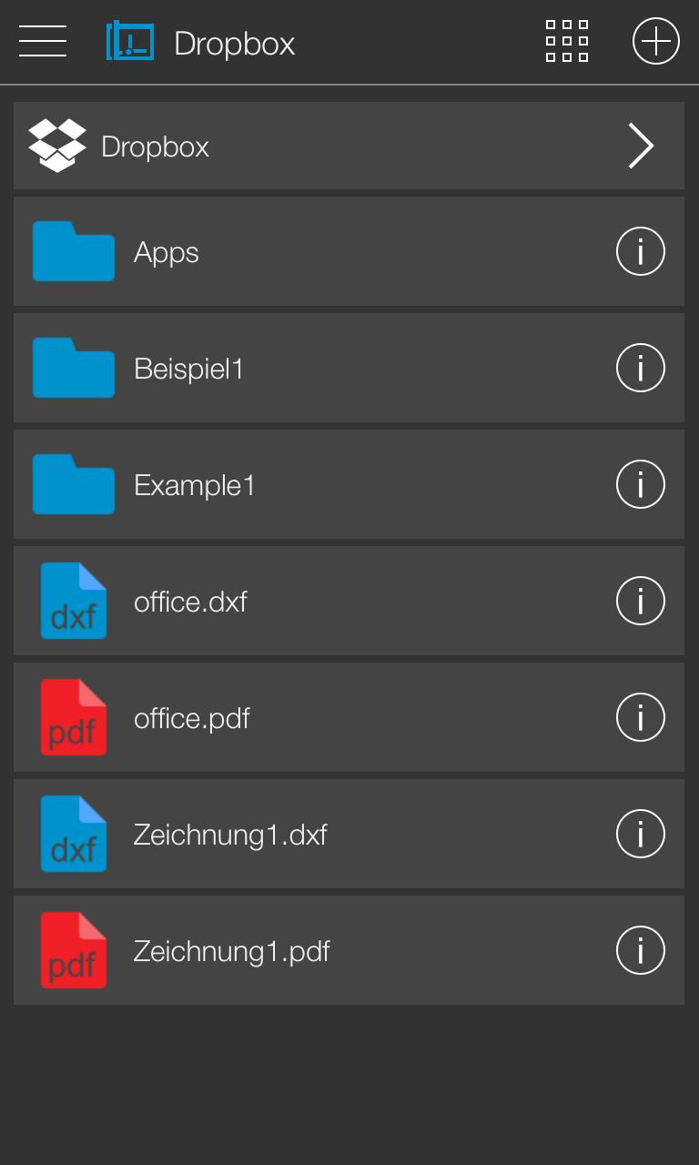Open the Beispiel1 folder
Screen dimensions: 699x1165
(x=349, y=368)
